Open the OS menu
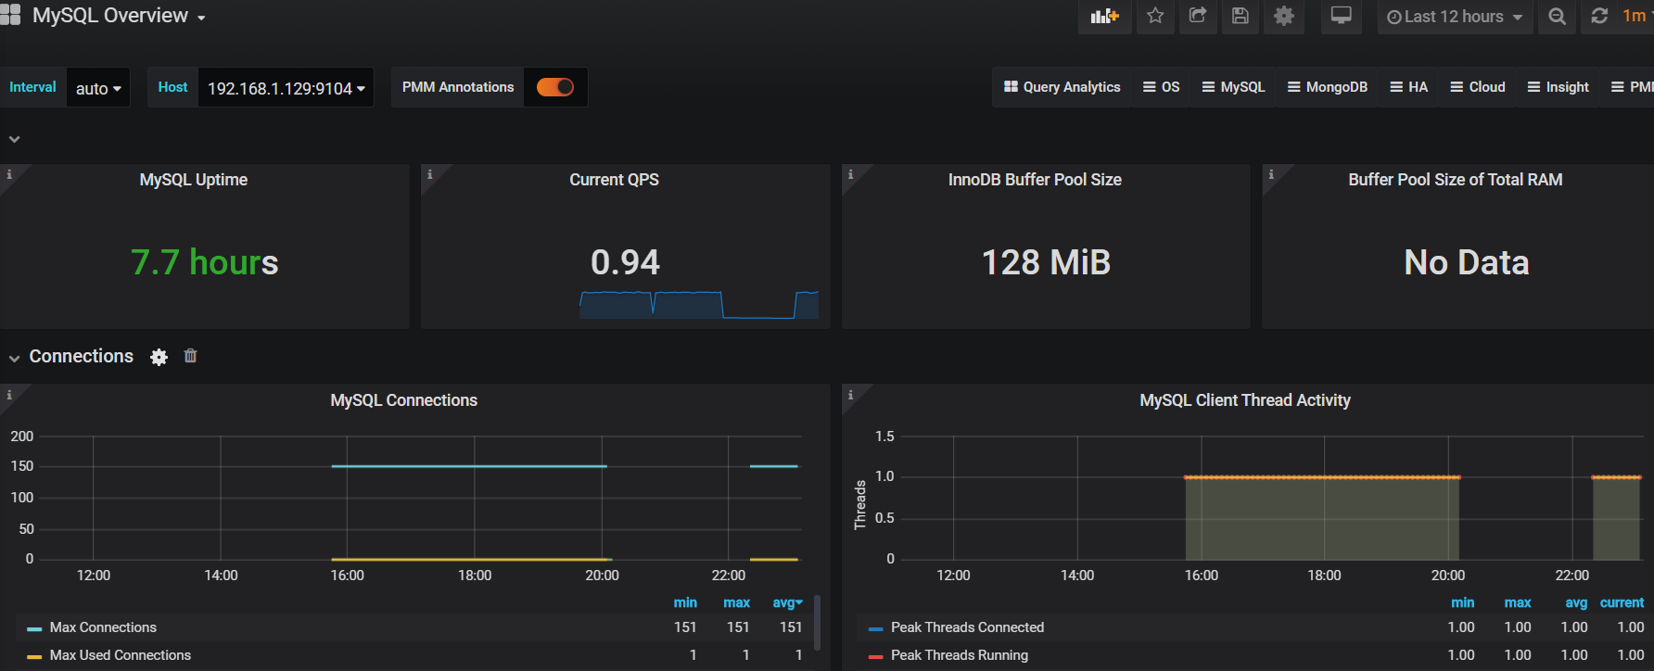The width and height of the screenshot is (1654, 671). click(1162, 87)
